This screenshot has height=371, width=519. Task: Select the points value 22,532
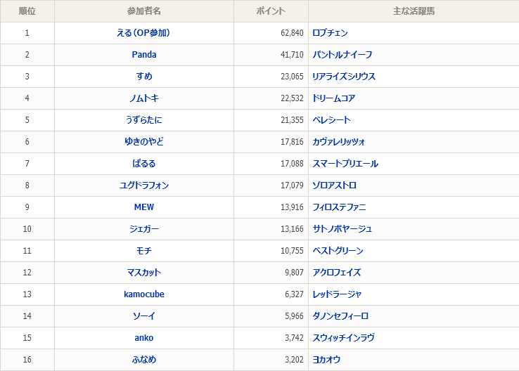(292, 98)
